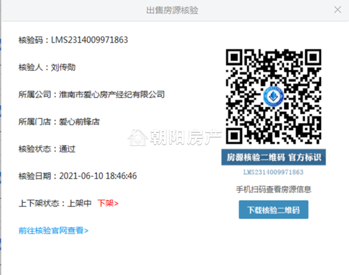Click the 手机扫码查看房源信息 caption
Screen dimensions: 349x275
point(273,189)
